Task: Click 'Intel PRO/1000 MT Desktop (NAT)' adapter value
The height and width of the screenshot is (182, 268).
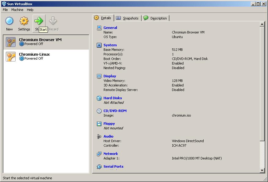Action: tap(197, 159)
